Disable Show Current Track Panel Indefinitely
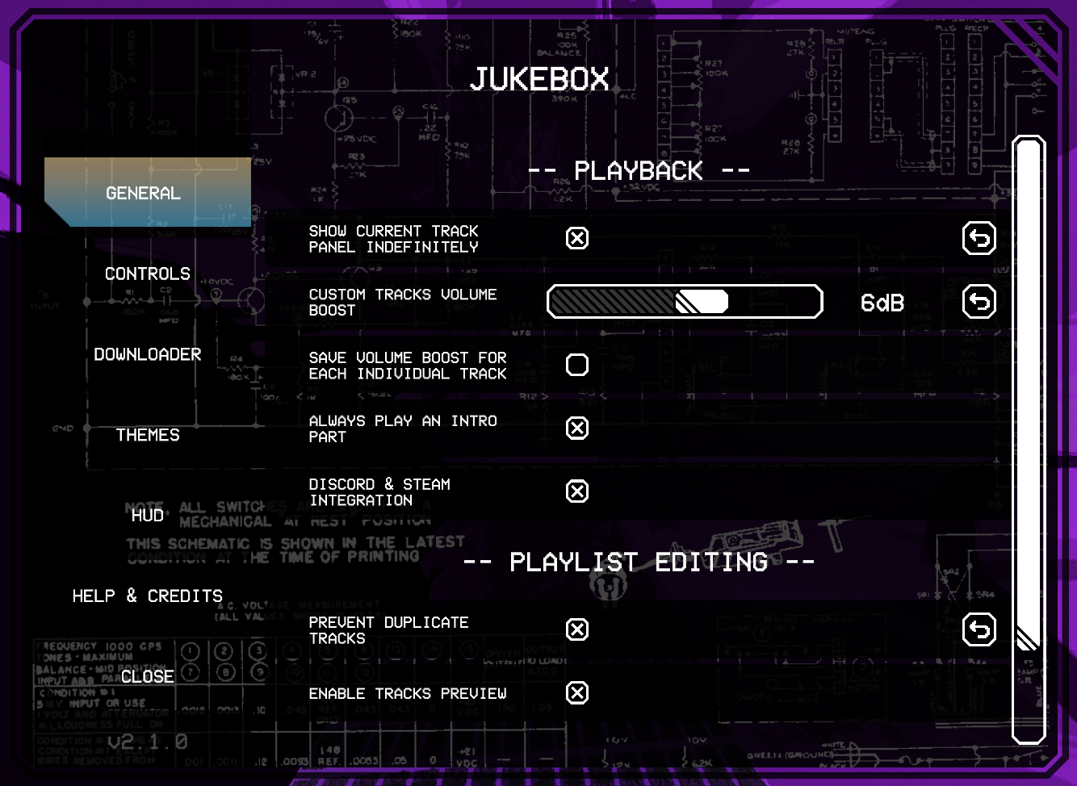This screenshot has width=1077, height=786. pyautogui.click(x=576, y=237)
